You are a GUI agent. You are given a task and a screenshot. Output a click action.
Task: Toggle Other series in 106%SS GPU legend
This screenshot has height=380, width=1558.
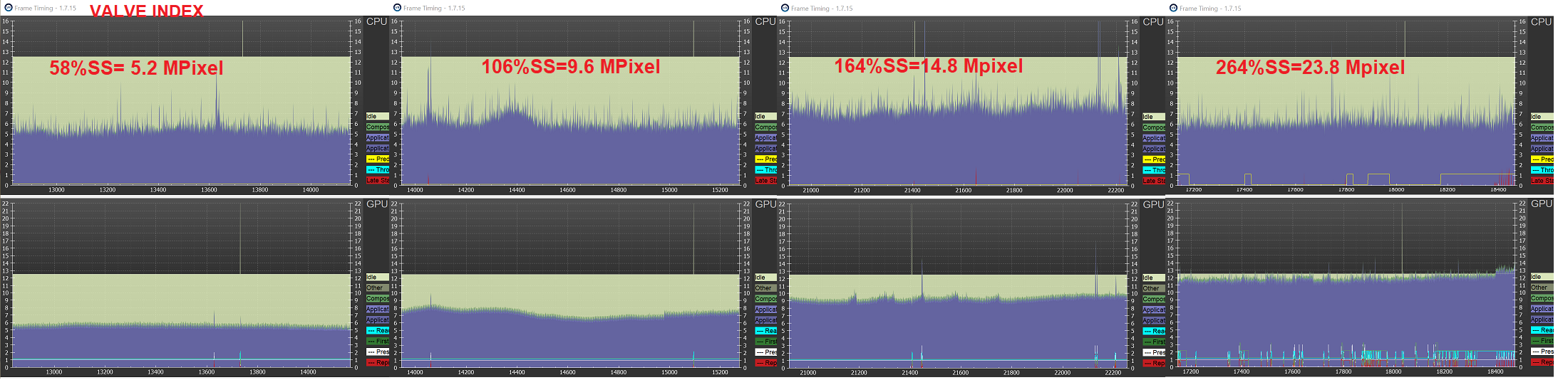(766, 288)
